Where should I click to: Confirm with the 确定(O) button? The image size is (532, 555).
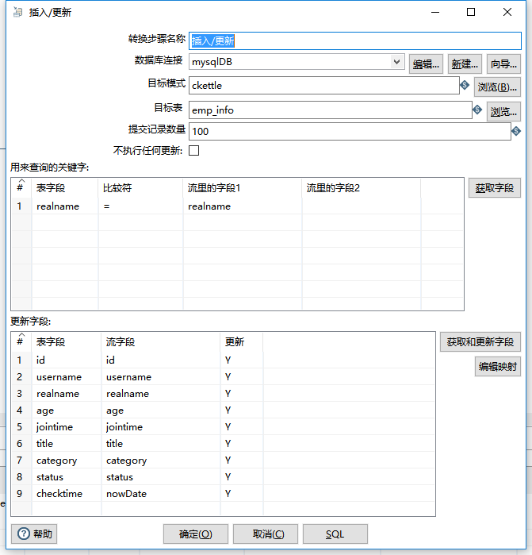tap(196, 534)
